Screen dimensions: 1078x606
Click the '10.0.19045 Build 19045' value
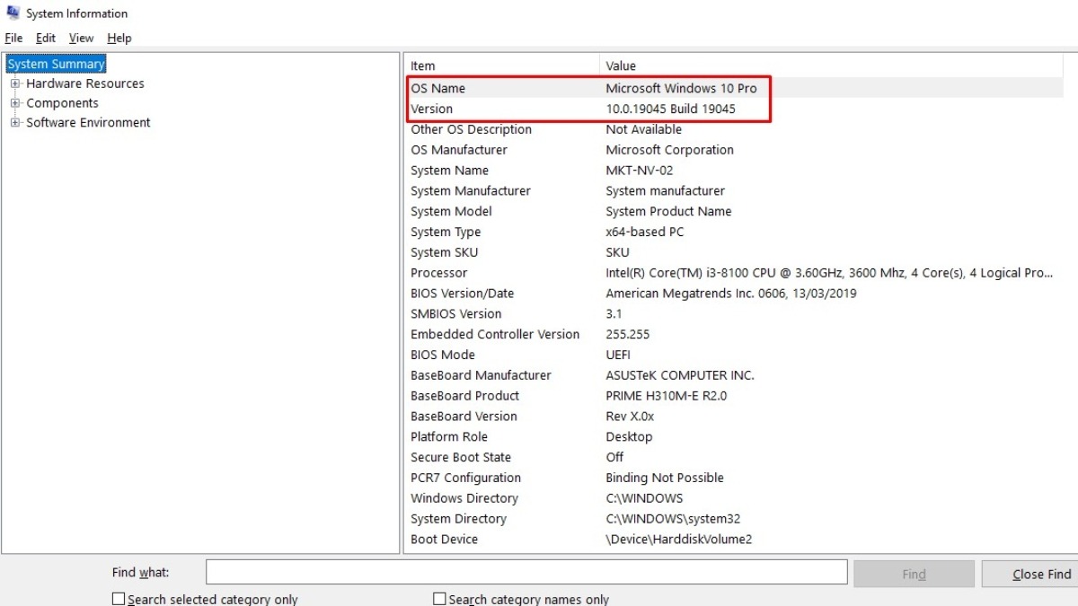tap(670, 109)
